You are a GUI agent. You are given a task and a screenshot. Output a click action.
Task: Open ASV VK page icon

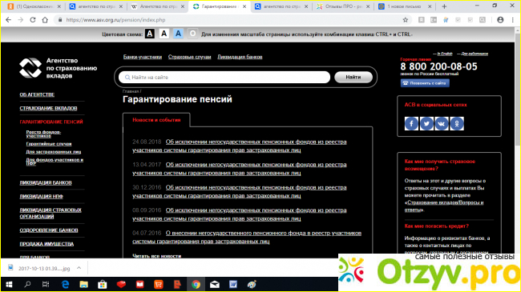pyautogui.click(x=442, y=123)
